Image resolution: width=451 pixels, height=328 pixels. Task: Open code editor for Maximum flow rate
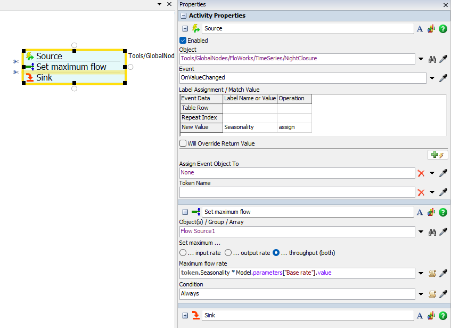click(432, 273)
